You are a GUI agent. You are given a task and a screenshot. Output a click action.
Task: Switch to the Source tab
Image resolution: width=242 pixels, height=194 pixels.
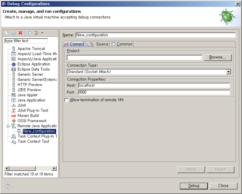99,44
